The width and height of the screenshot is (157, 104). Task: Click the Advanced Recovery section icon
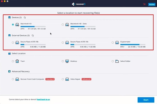point(9,71)
